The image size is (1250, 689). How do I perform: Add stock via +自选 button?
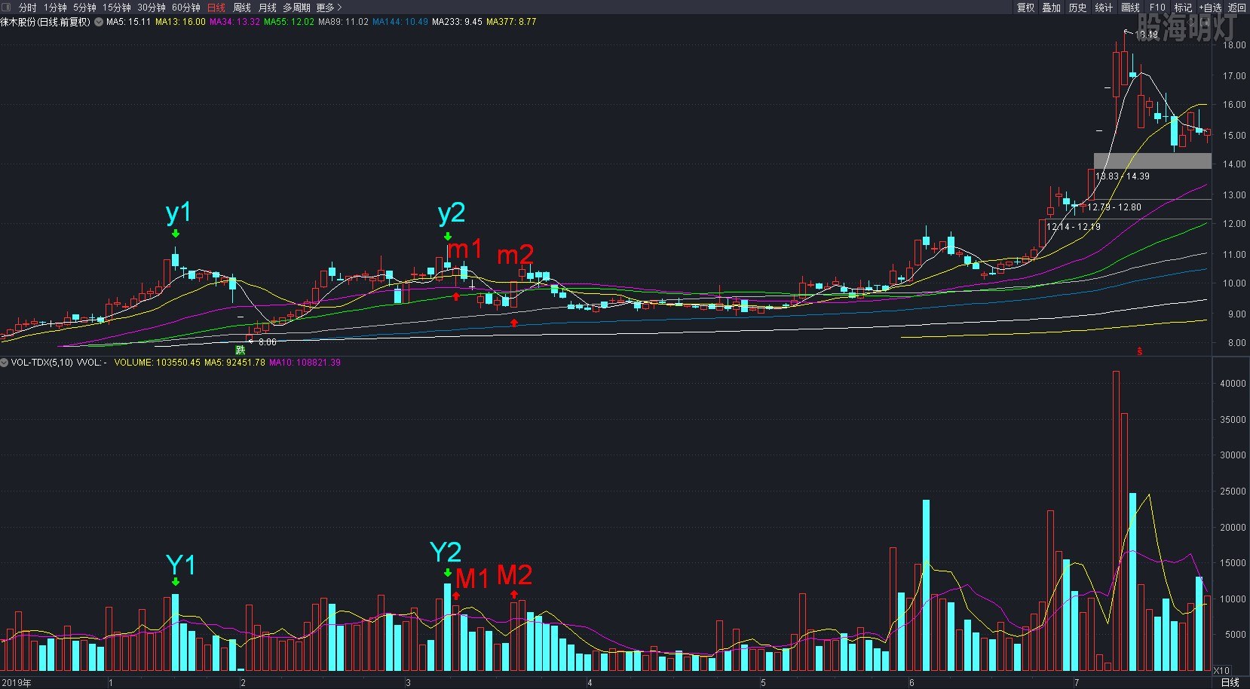1210,8
